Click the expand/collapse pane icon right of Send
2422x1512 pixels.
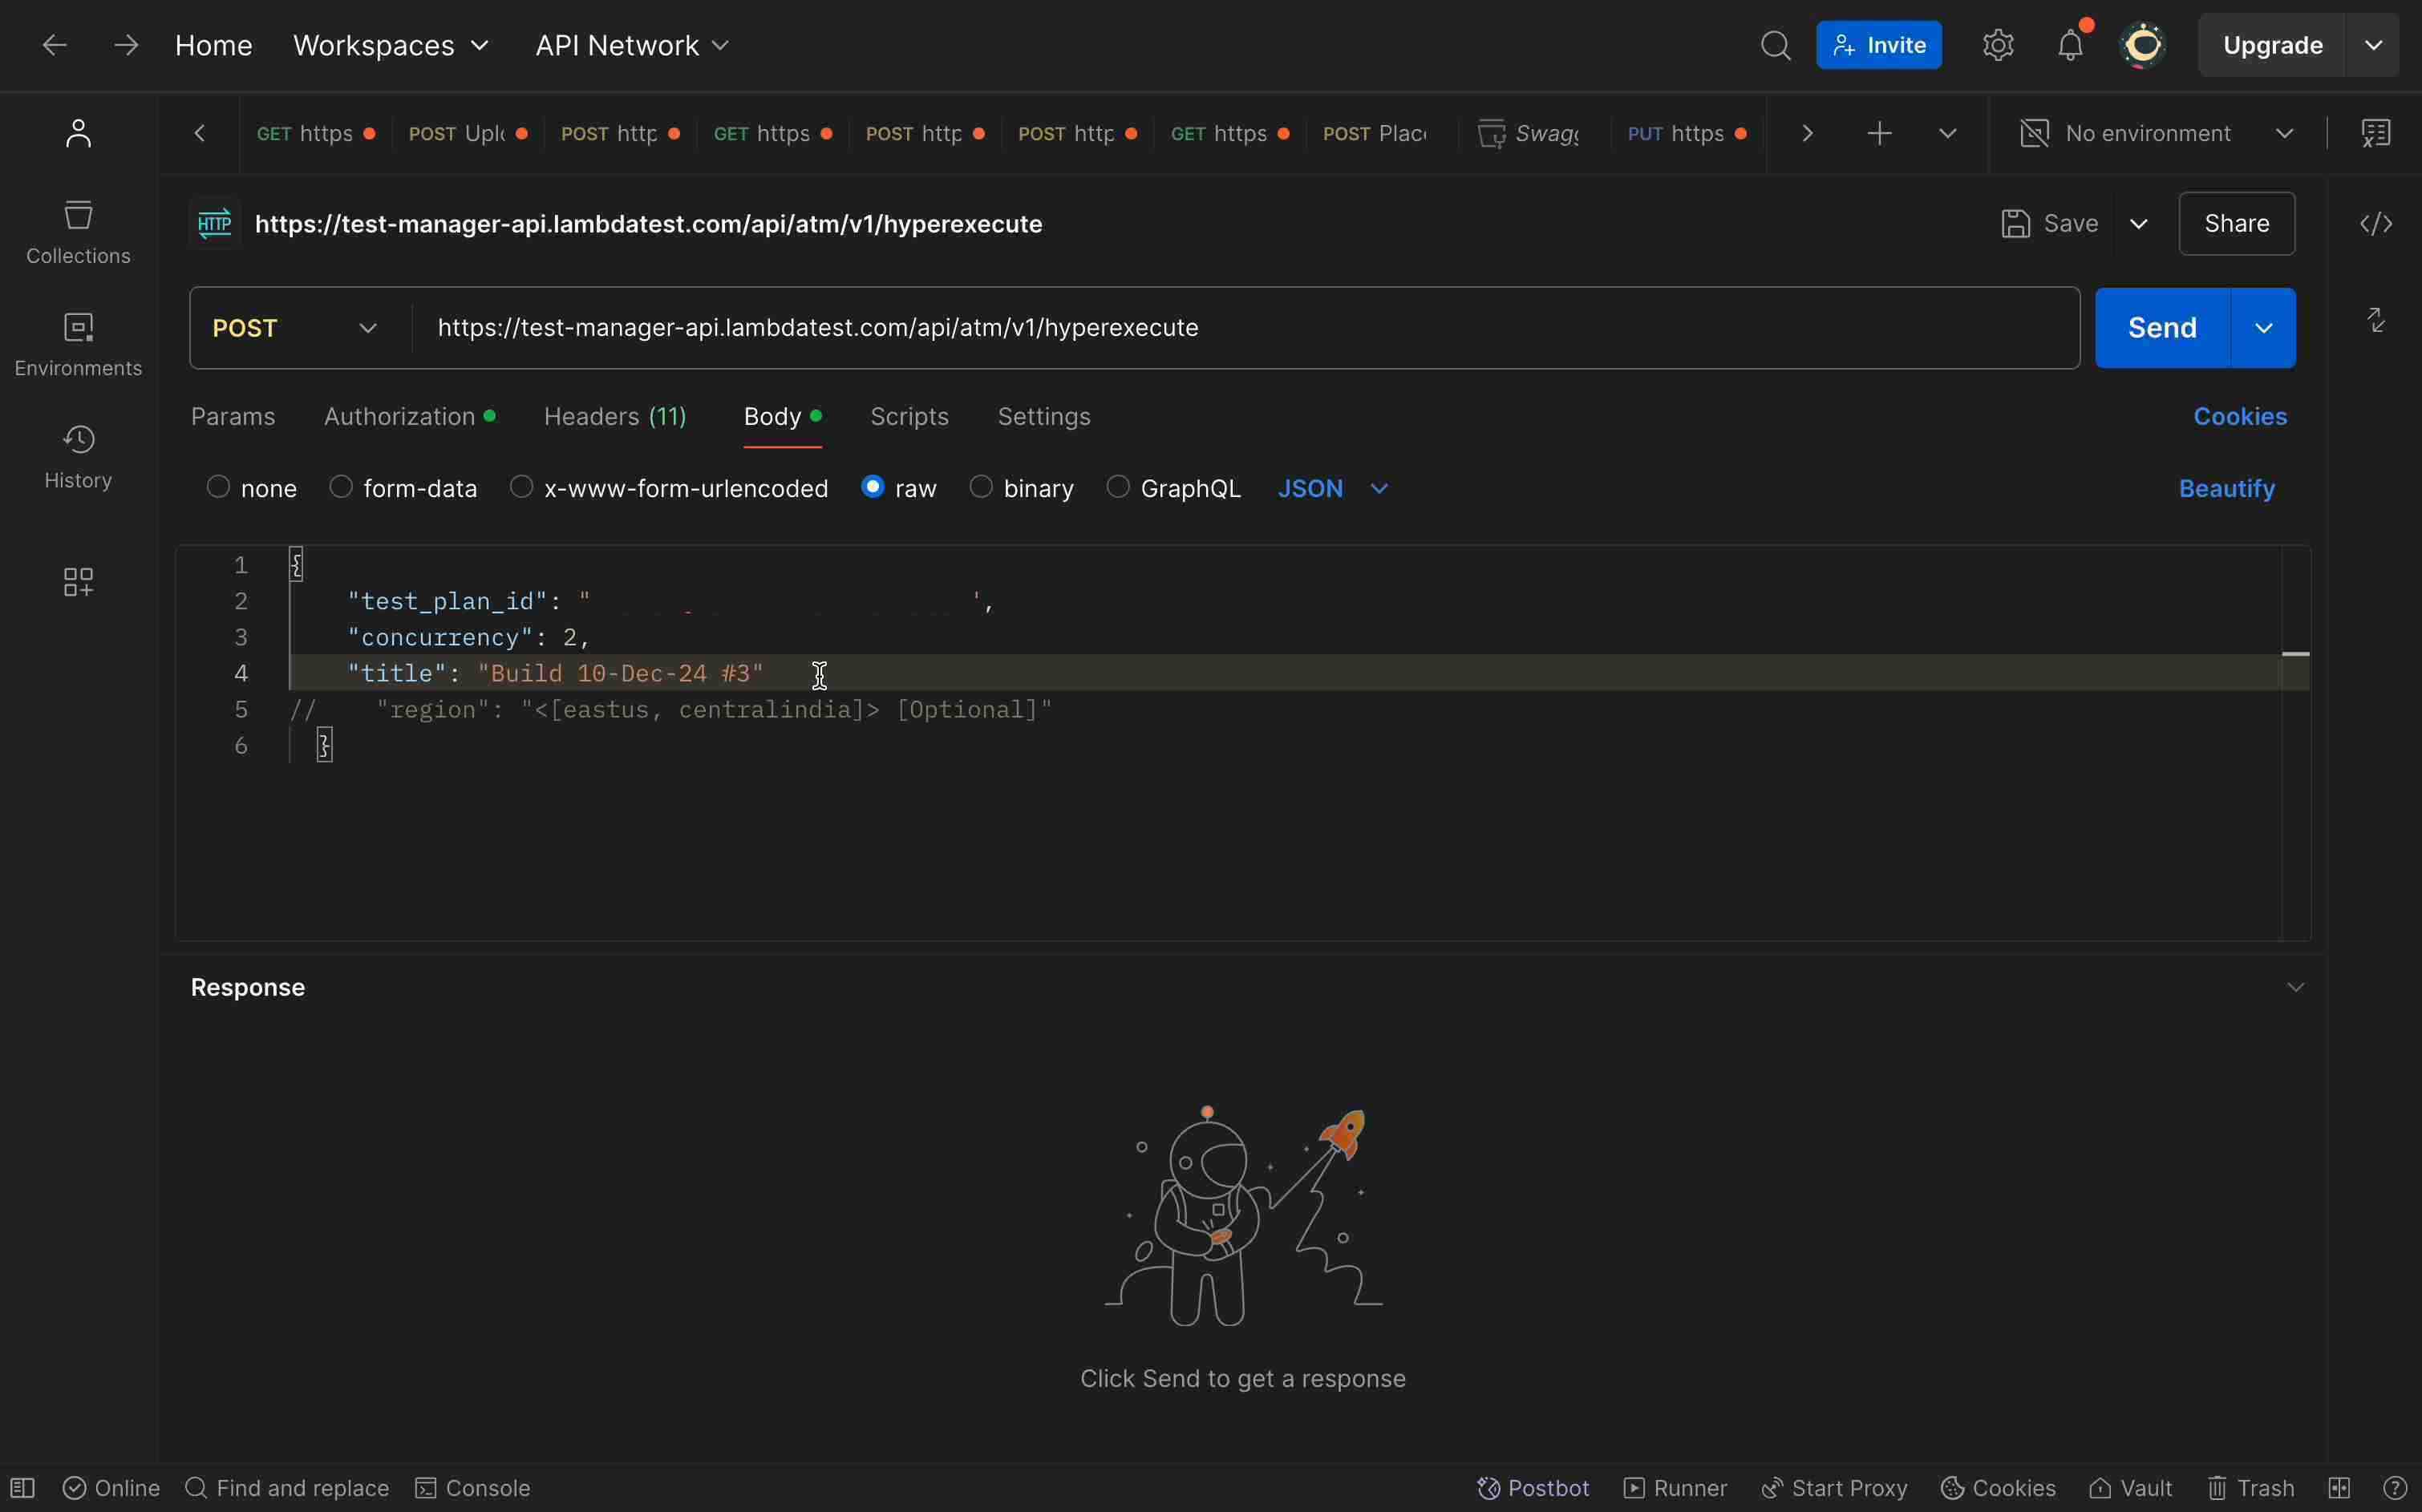(2376, 320)
